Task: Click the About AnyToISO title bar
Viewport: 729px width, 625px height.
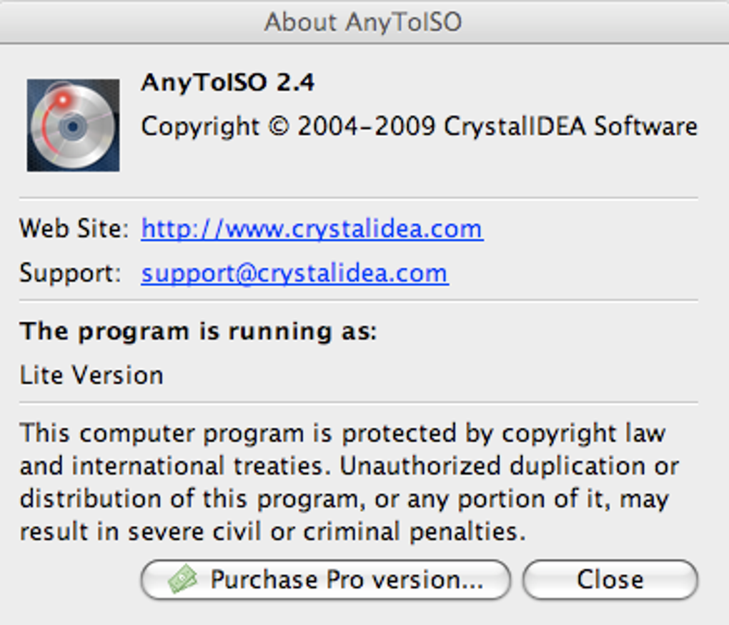Action: click(x=363, y=21)
